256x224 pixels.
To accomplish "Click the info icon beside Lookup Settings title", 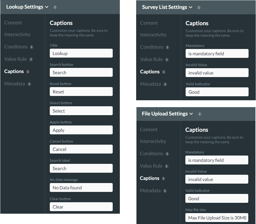I will coord(55,7).
